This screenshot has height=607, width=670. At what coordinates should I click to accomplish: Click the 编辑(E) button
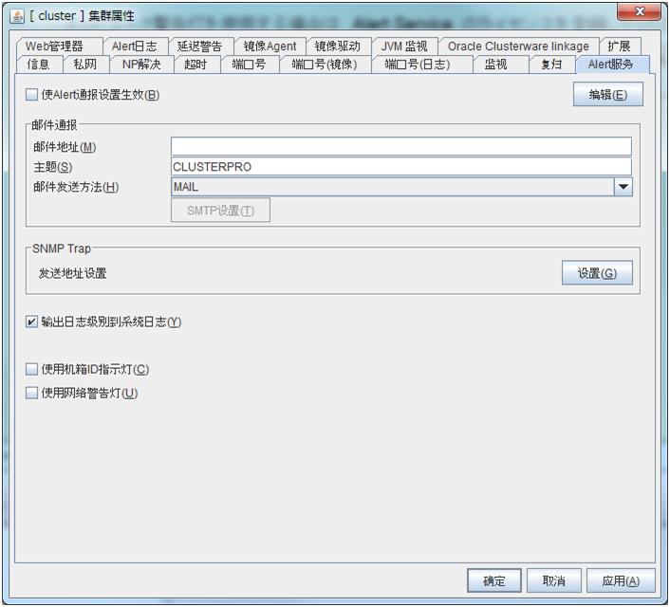(x=607, y=95)
